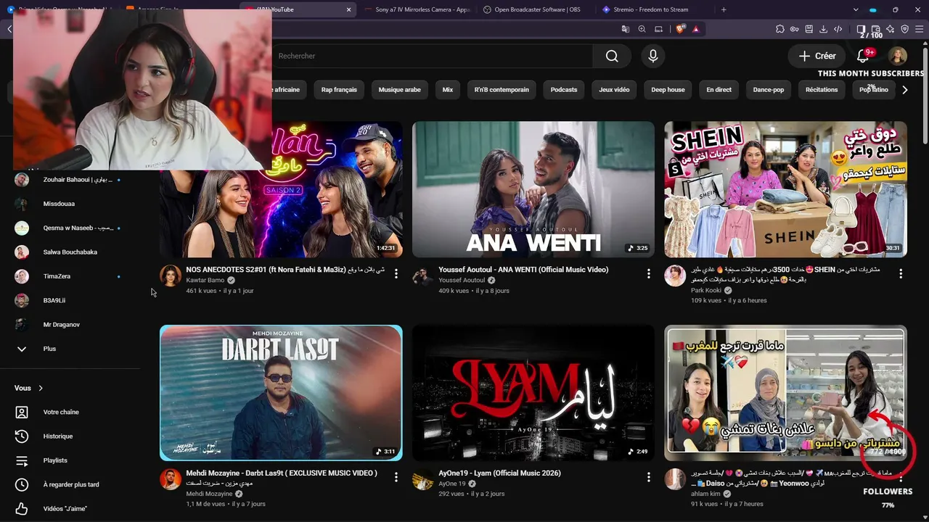
Task: Open the browser extensions puzzle icon
Action: [x=780, y=29]
